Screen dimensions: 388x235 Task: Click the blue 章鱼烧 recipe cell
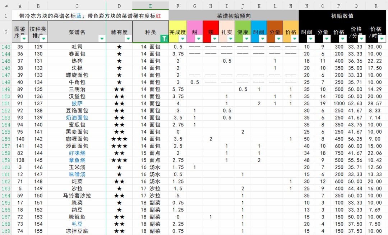tap(77, 160)
